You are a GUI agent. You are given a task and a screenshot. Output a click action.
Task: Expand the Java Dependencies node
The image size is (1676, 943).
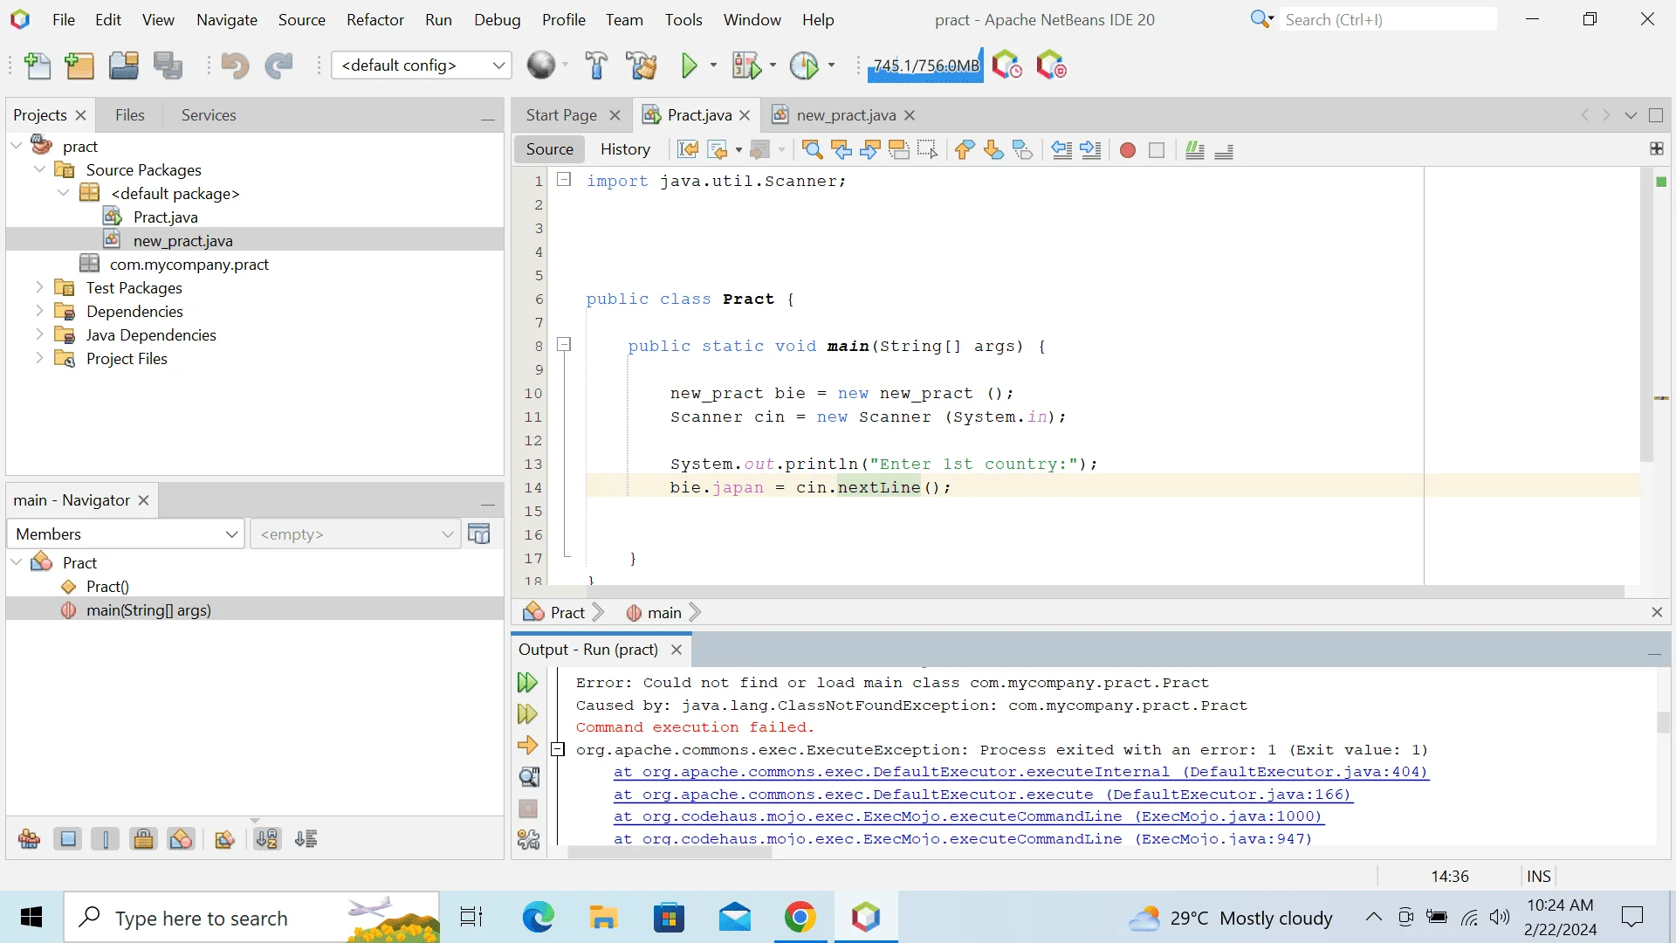pos(39,334)
